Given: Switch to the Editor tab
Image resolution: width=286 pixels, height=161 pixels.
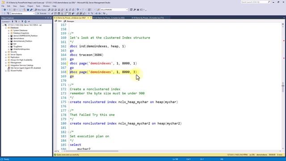Looking at the screenshot, I should (59, 21).
